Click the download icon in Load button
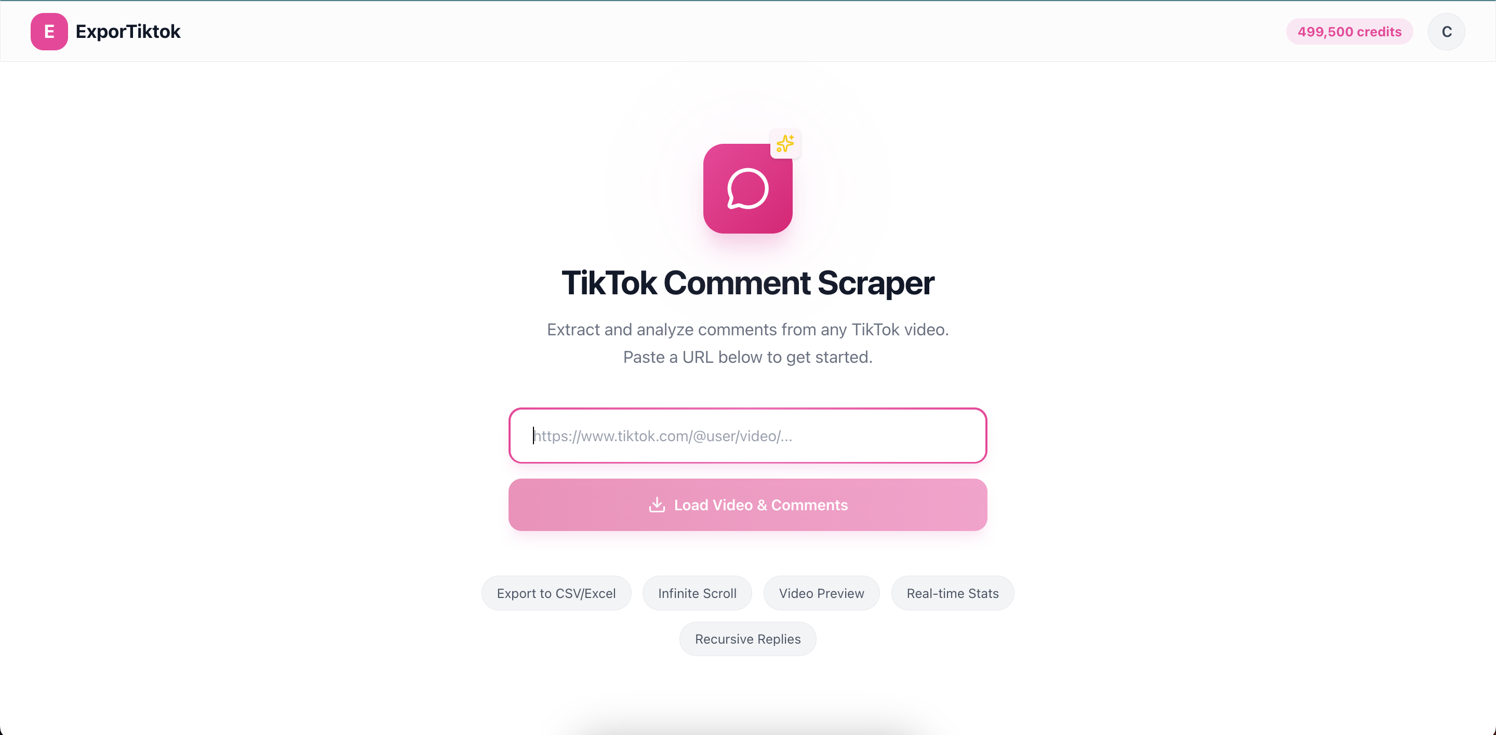This screenshot has height=735, width=1496. pos(657,505)
